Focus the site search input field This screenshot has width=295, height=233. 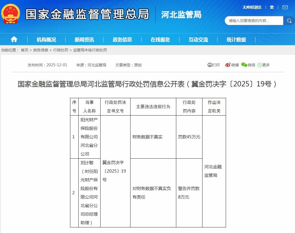[254, 21]
